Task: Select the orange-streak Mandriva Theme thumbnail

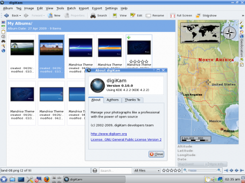Action: click(110, 48)
